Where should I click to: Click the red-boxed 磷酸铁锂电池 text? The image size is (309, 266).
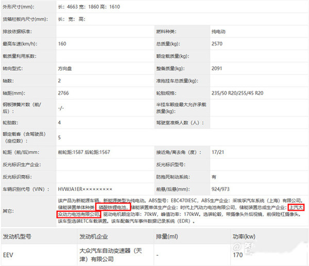111,207
